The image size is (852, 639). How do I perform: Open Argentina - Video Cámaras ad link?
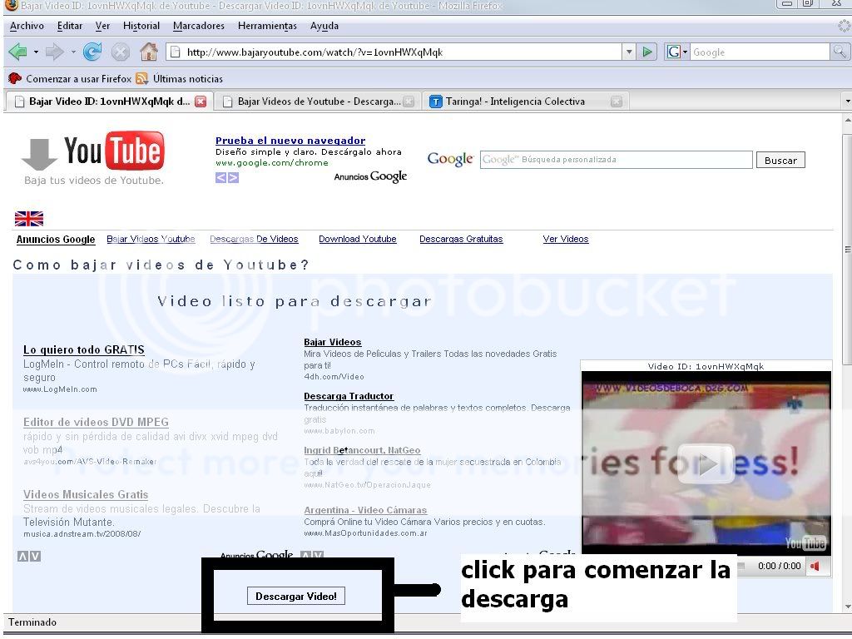click(365, 510)
